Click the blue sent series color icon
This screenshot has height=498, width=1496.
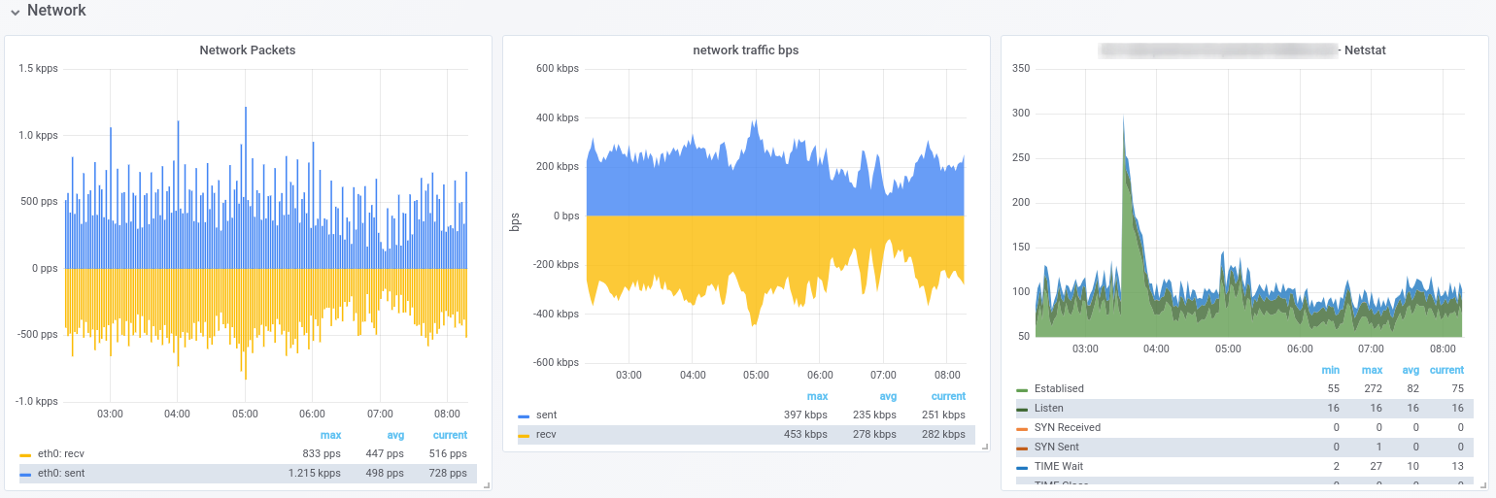(524, 415)
